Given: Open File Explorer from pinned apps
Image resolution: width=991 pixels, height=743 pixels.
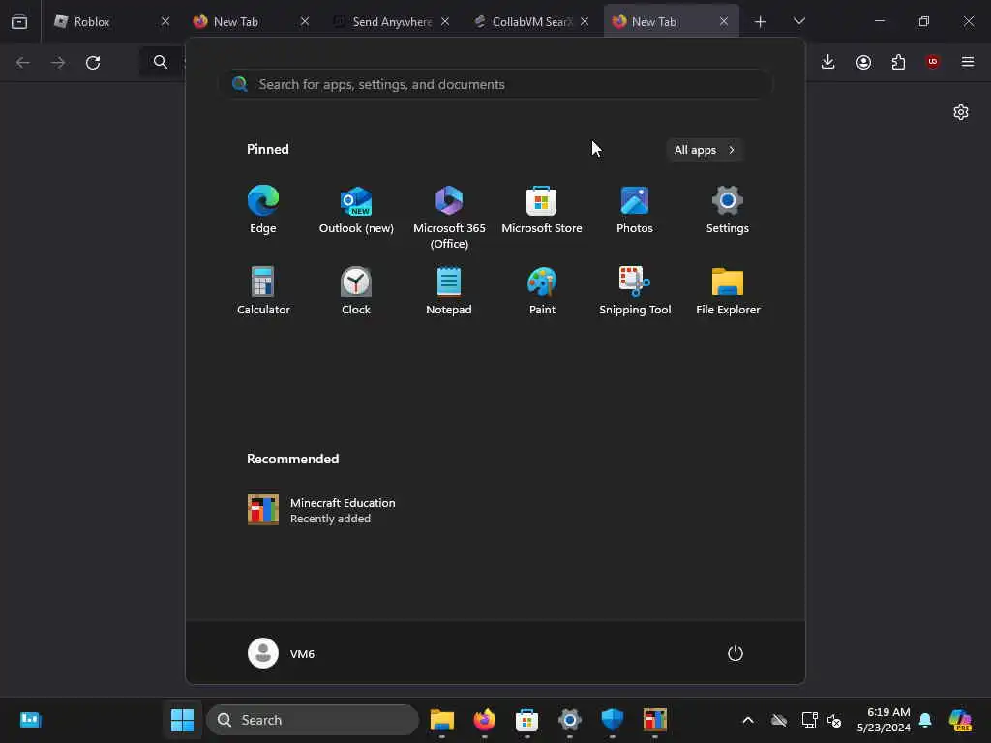Looking at the screenshot, I should [728, 291].
